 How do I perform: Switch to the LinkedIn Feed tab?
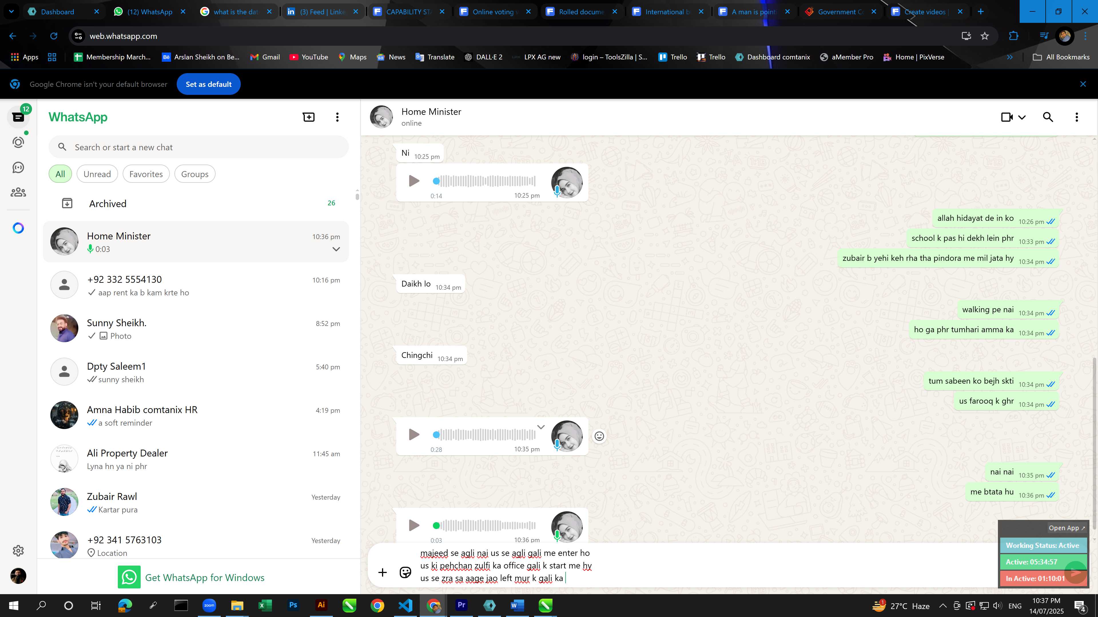click(323, 12)
